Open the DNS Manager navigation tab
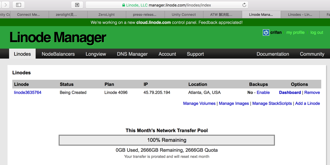The height and width of the screenshot is (165, 330). [x=132, y=54]
